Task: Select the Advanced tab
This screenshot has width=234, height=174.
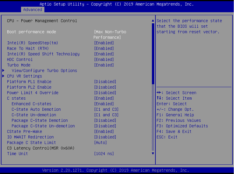Action: [x=32, y=10]
